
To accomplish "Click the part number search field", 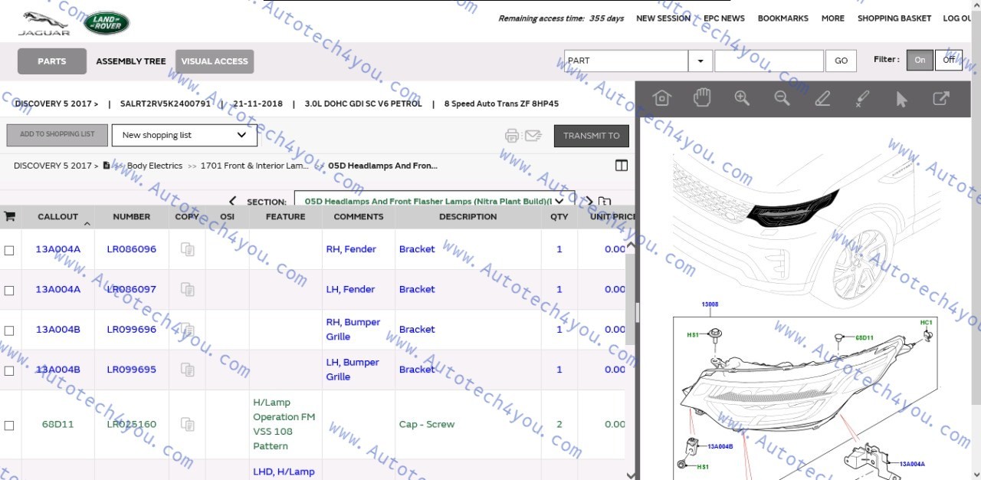I will (769, 61).
